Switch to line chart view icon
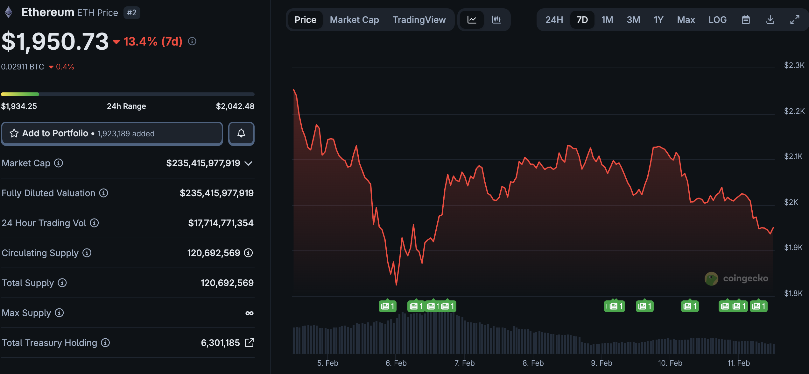This screenshot has width=809, height=374. click(x=472, y=20)
